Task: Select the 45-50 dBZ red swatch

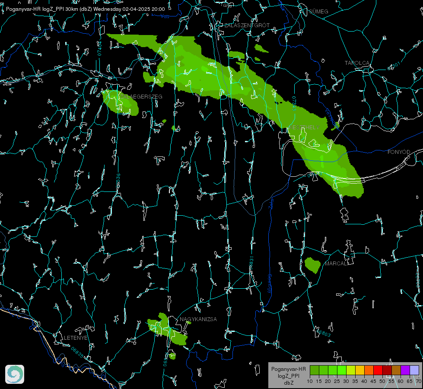Action: (378, 370)
